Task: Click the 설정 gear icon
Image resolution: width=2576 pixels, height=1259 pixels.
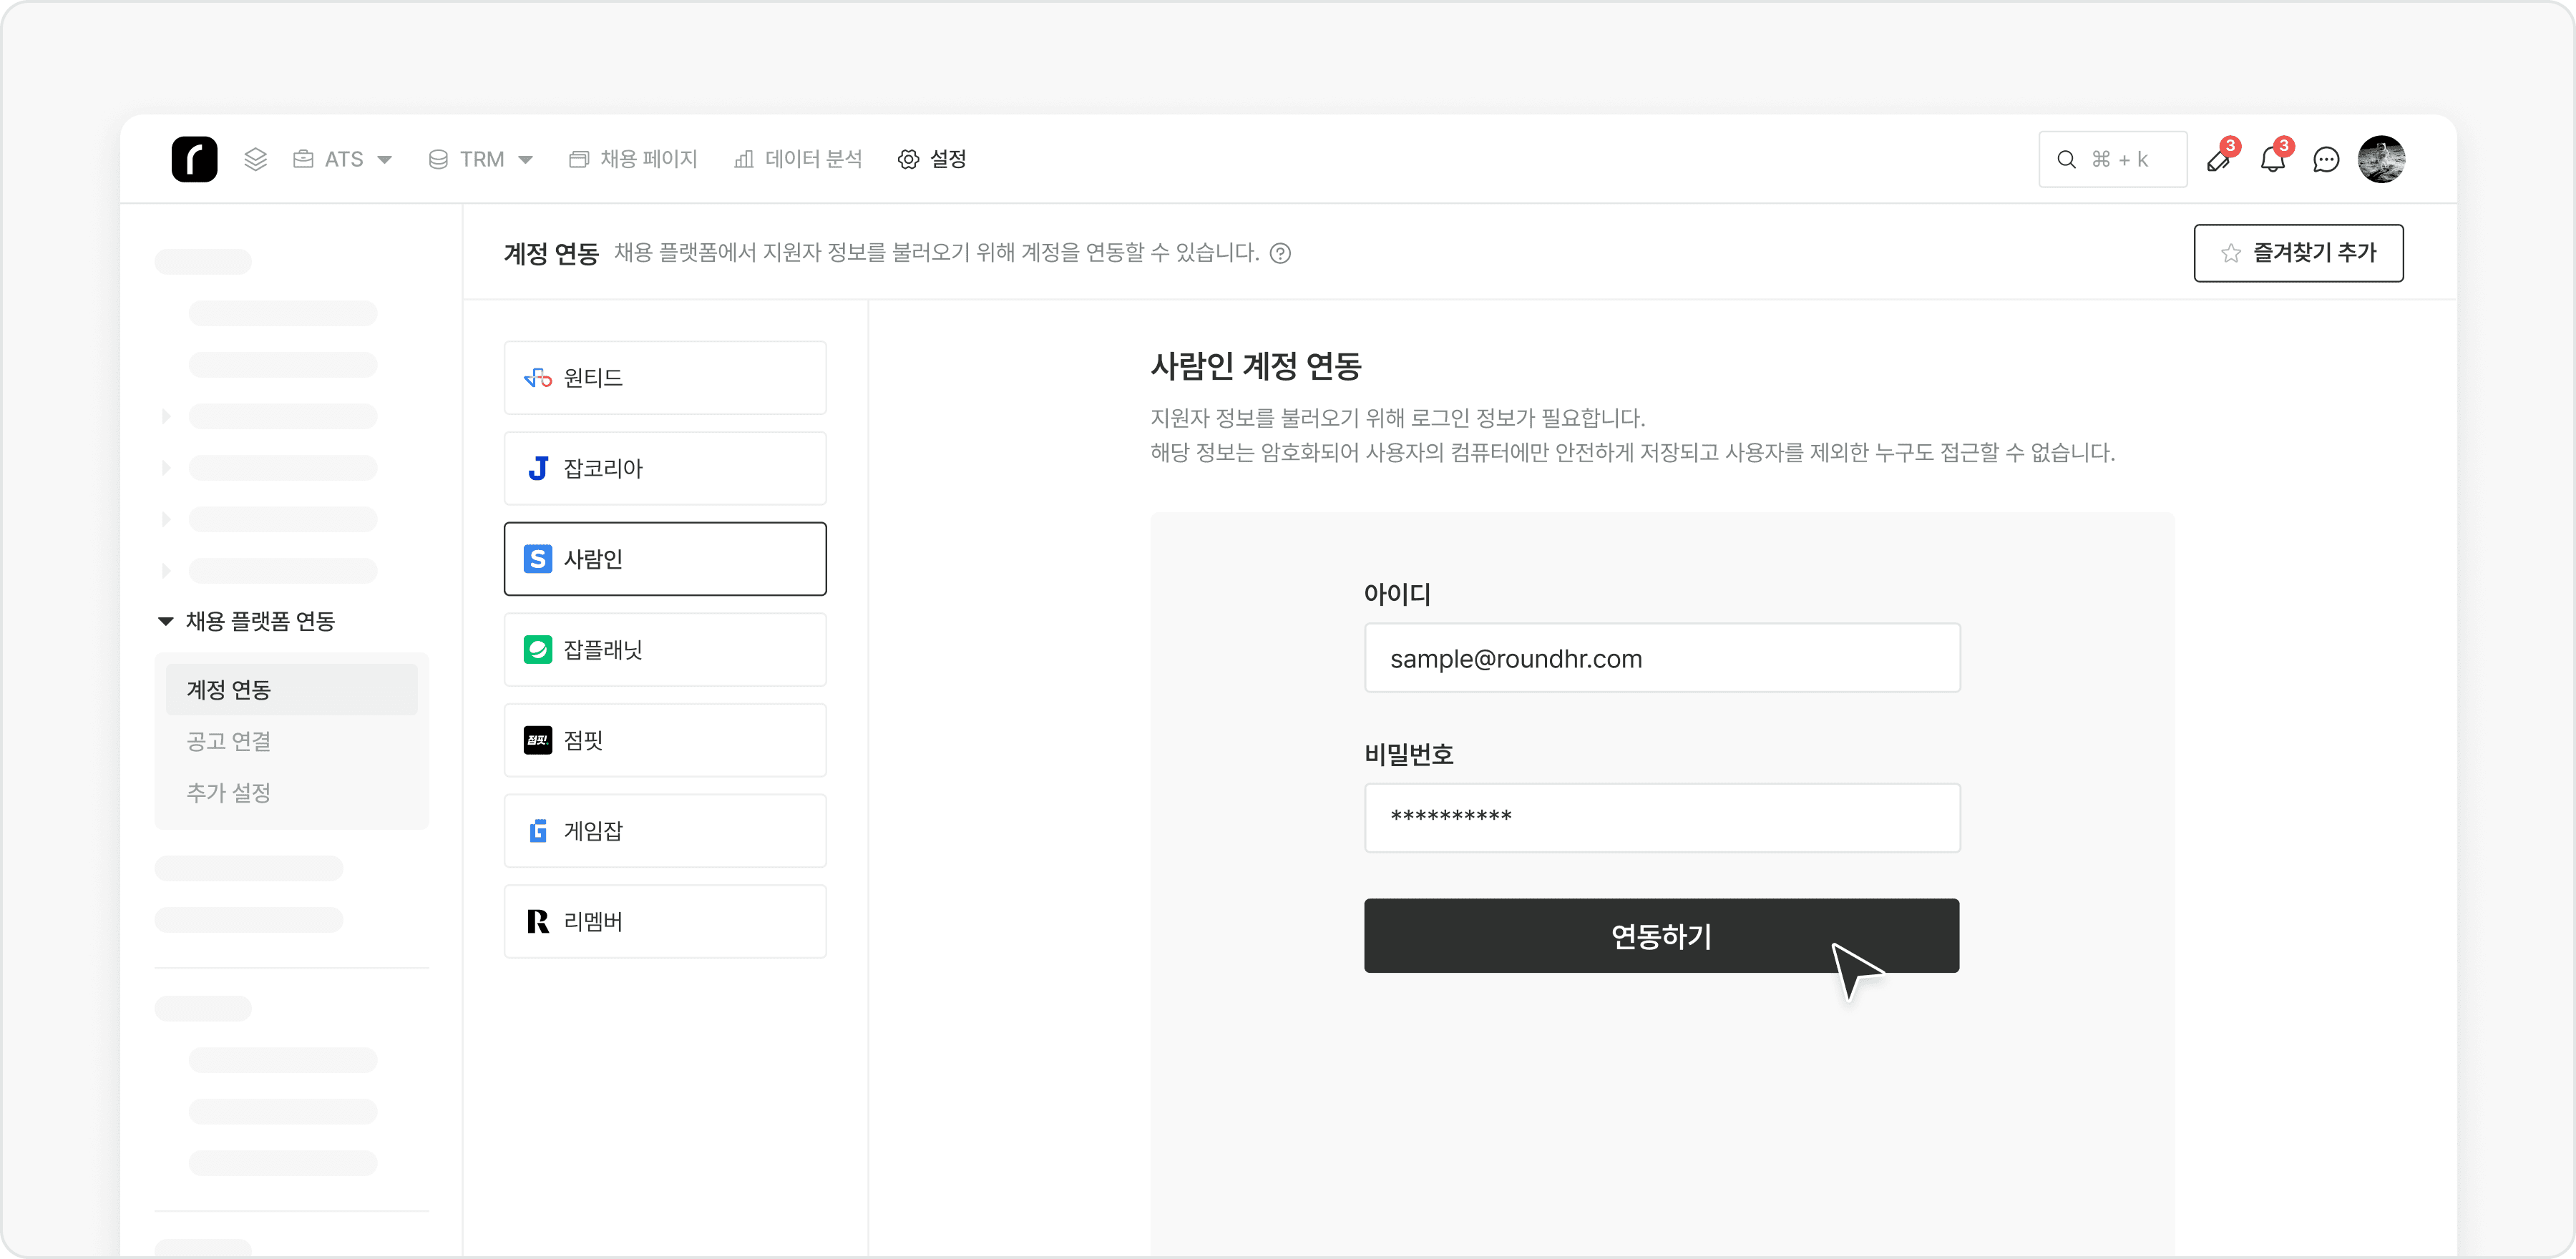Action: point(908,159)
